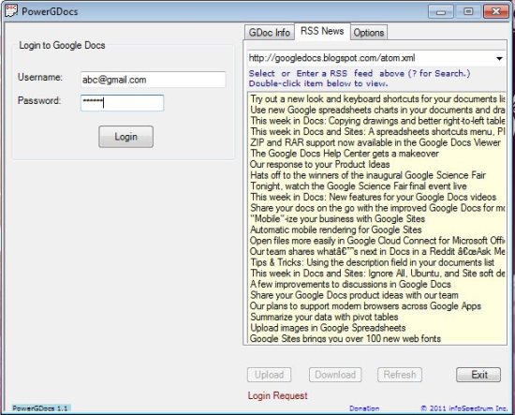Minimize the PowerGDocs window
The width and height of the screenshot is (515, 415).
coord(441,12)
